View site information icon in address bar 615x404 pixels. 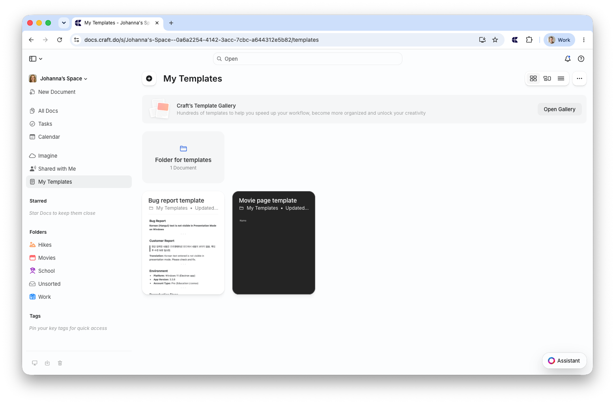click(77, 40)
